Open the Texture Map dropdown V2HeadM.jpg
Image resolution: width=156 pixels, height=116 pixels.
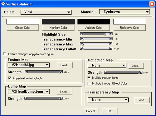point(29,65)
